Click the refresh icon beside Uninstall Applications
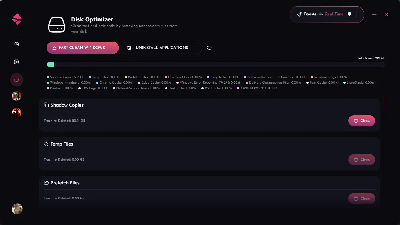Screen dimensions: 400x225 [209, 48]
